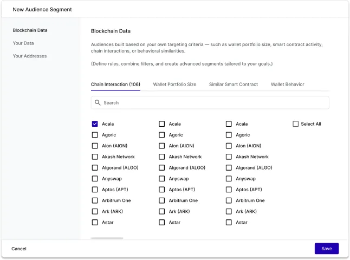Tick Algorand (ALGO) in the first column

click(95, 167)
